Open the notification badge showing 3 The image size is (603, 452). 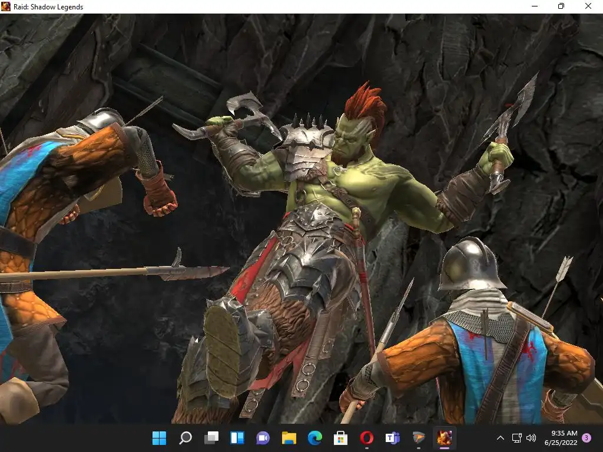point(587,438)
